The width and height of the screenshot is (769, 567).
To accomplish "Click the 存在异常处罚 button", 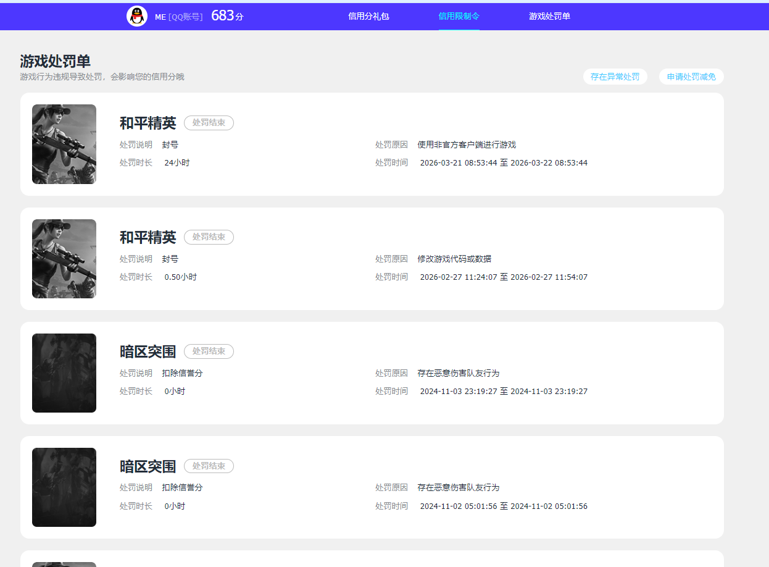I will [615, 77].
